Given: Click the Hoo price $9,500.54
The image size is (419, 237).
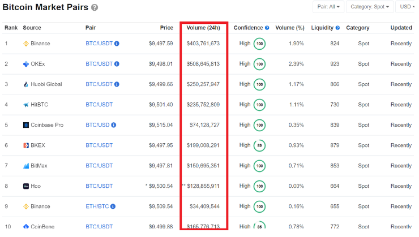Looking at the screenshot, I should coord(161,186).
